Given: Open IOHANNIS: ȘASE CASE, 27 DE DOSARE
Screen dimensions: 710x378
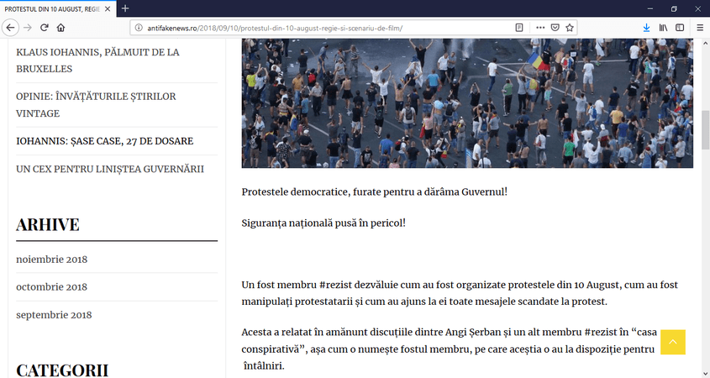Looking at the screenshot, I should pos(104,141).
